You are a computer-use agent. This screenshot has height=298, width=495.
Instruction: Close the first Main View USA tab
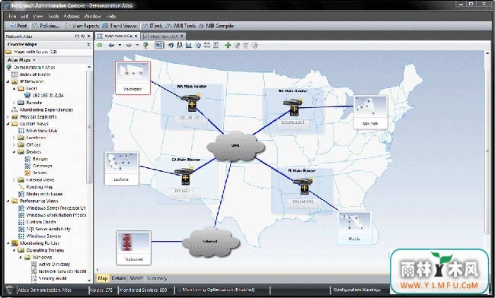point(136,36)
